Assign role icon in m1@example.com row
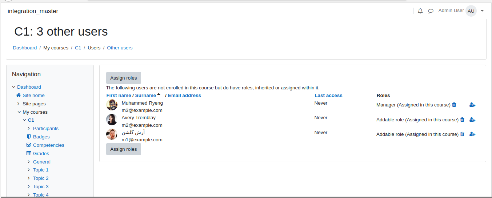 (x=472, y=134)
